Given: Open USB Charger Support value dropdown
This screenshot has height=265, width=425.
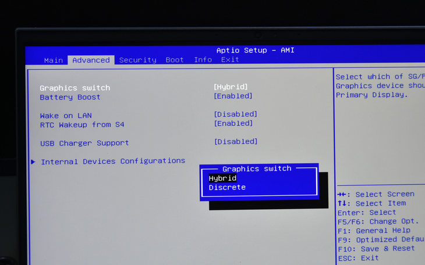Looking at the screenshot, I should [235, 142].
